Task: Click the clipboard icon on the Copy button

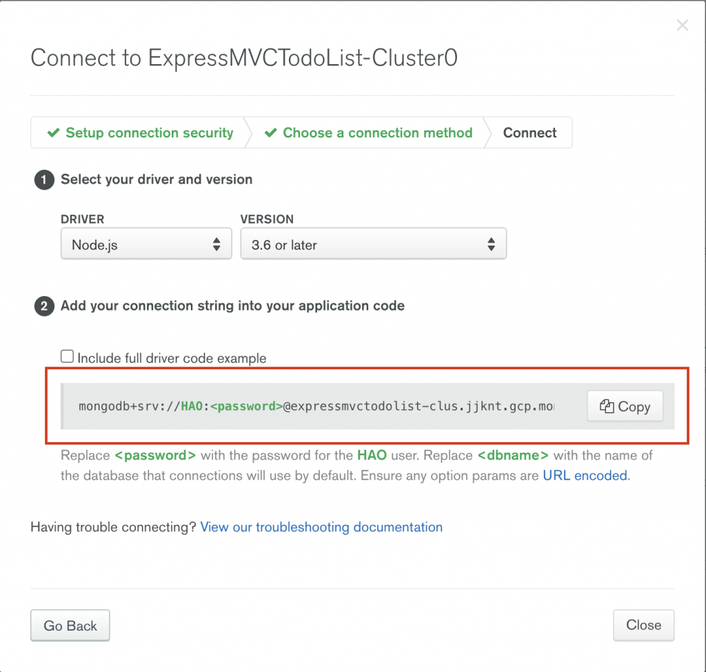Action: [607, 406]
